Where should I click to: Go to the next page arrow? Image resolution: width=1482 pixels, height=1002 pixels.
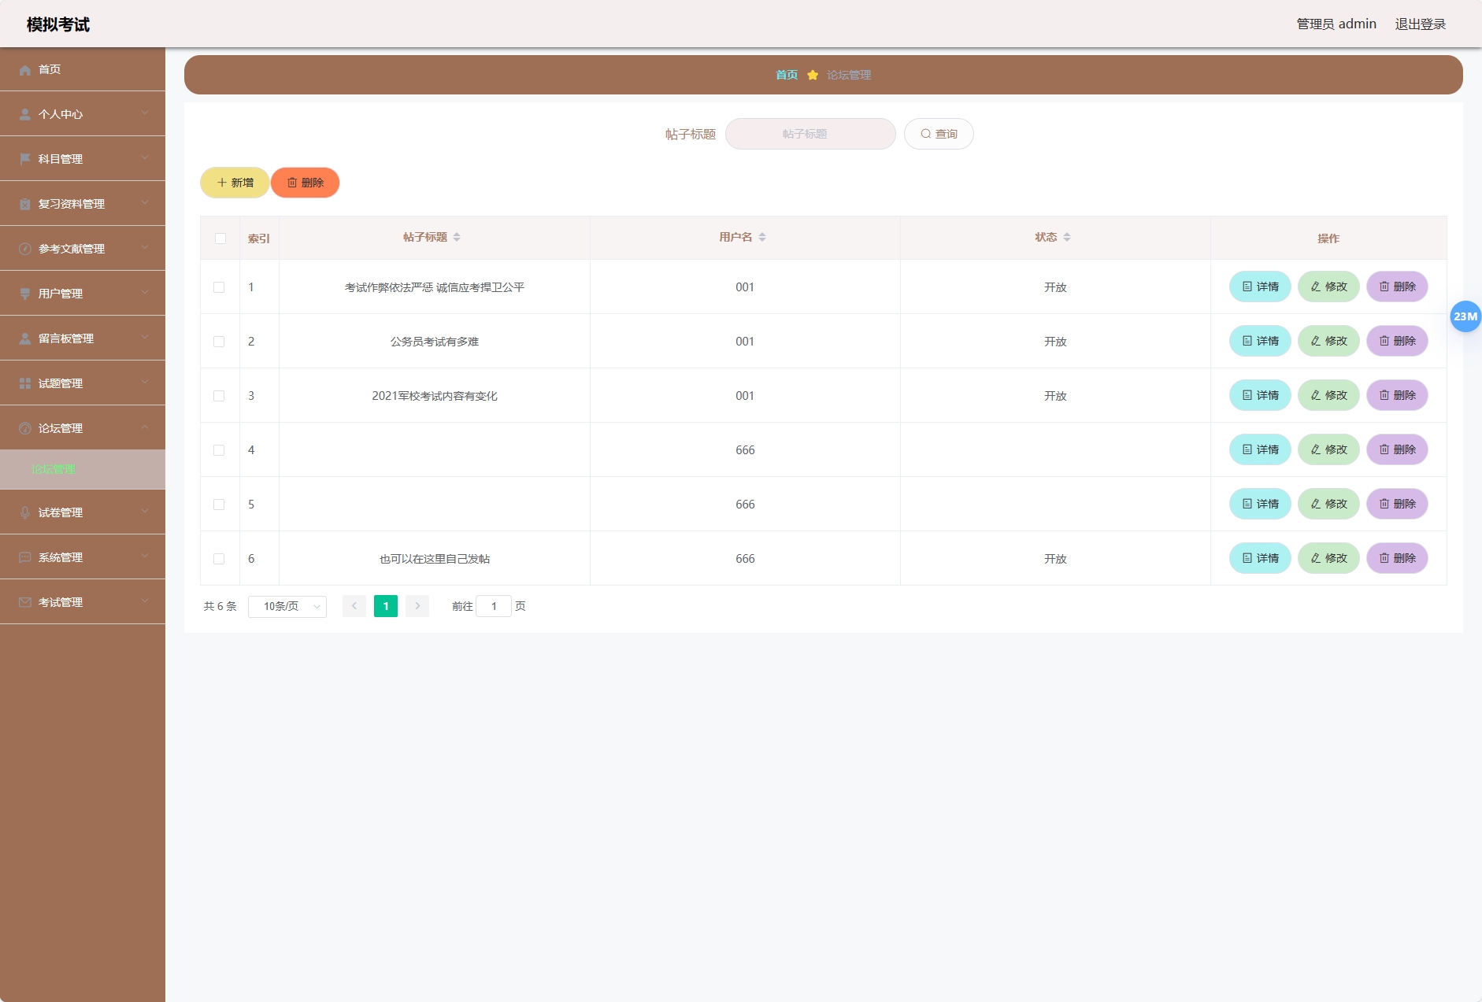[417, 606]
